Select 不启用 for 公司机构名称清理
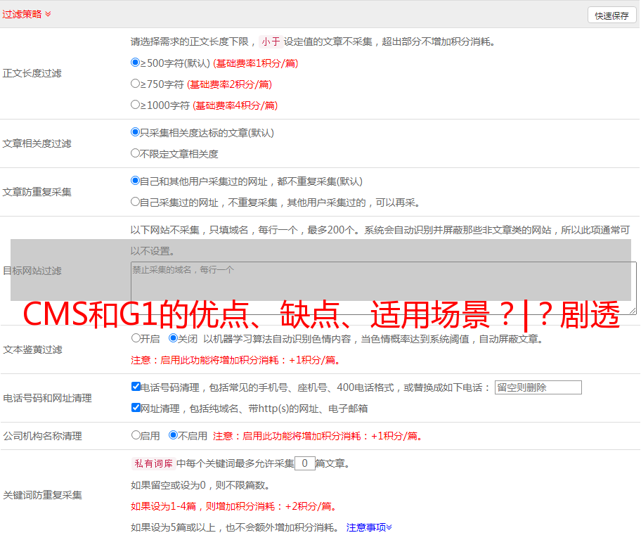Screen dimensions: 641x540 [173, 435]
